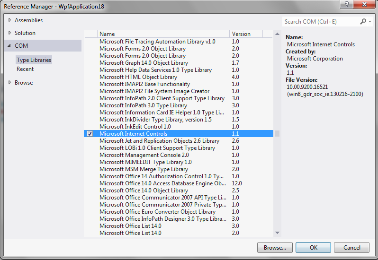Click the help question mark button

(347, 4)
